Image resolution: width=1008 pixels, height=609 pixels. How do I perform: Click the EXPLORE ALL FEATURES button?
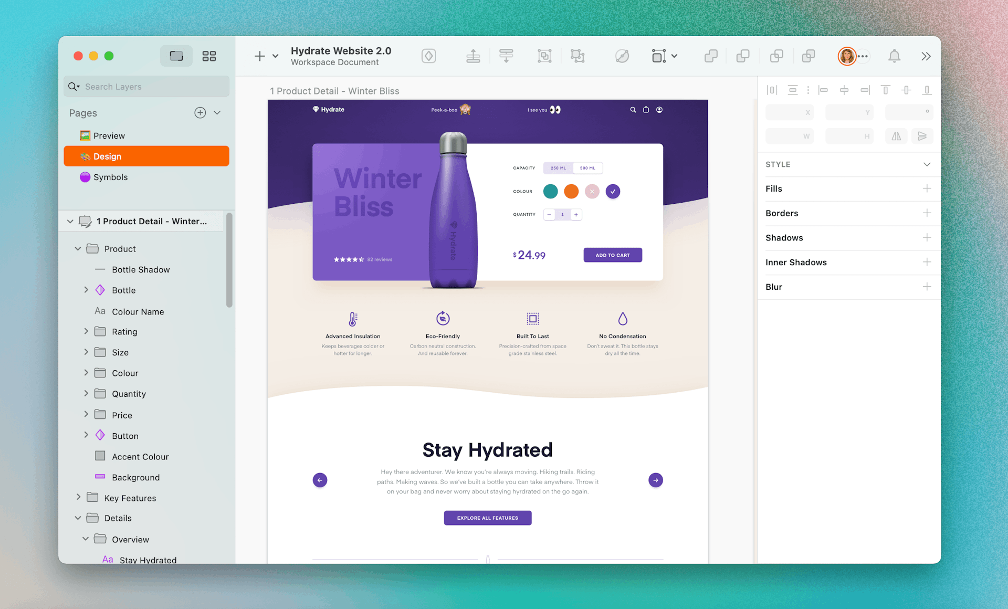[x=488, y=518]
